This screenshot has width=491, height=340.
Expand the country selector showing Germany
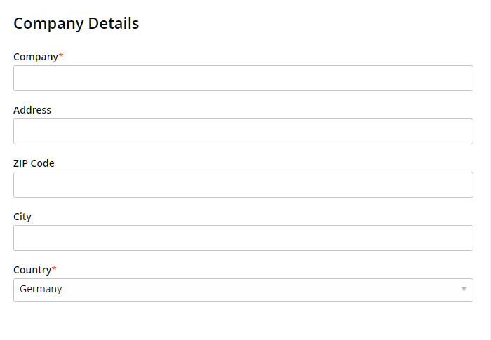243,290
